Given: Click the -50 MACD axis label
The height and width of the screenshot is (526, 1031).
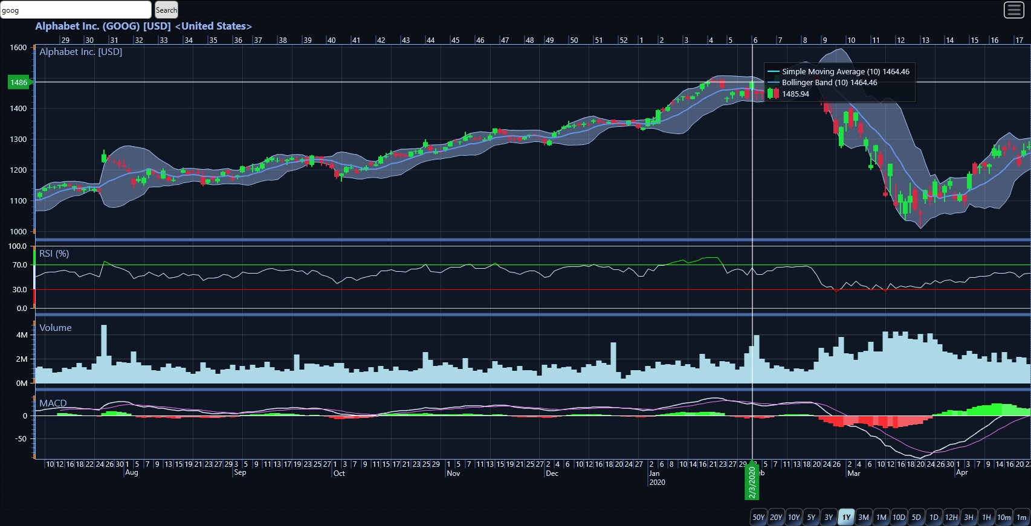Looking at the screenshot, I should 21,438.
